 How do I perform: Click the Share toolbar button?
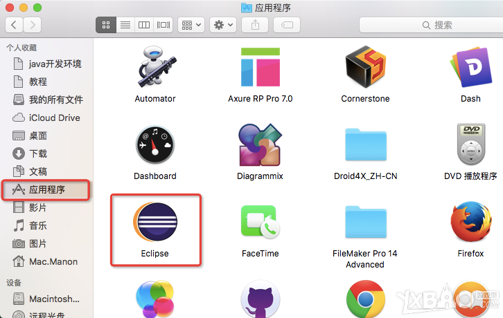[x=255, y=25]
